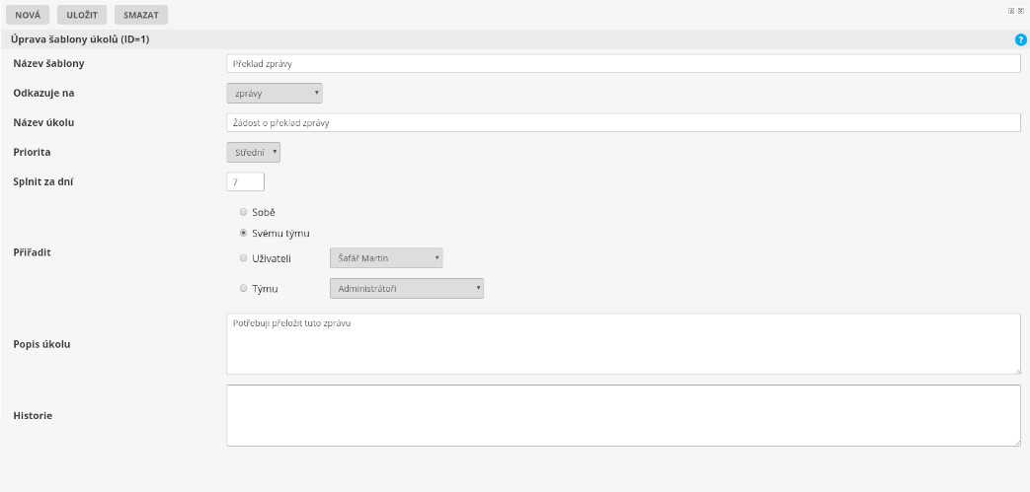
Task: Expand the team dropdown showing Administrátoři
Action: (406, 289)
